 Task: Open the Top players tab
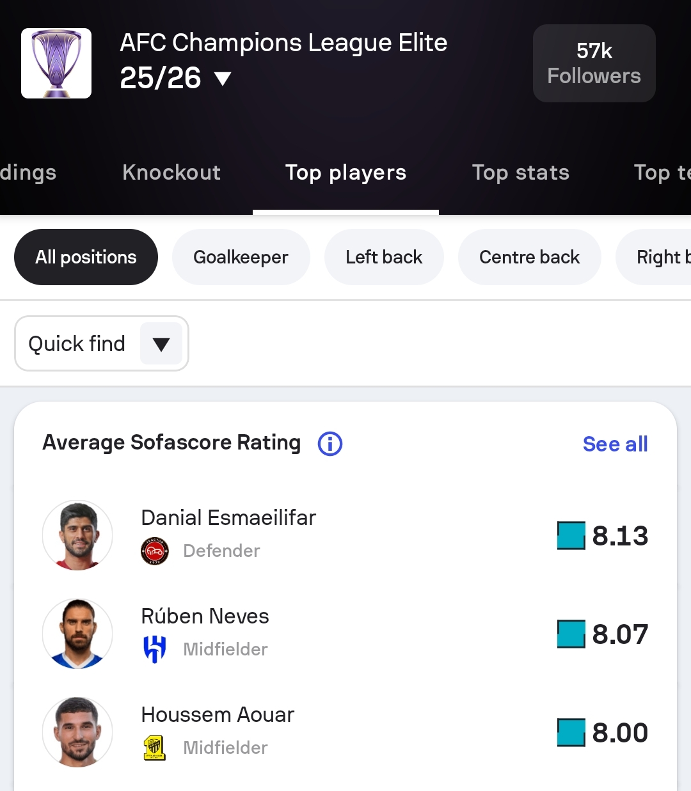pos(345,173)
